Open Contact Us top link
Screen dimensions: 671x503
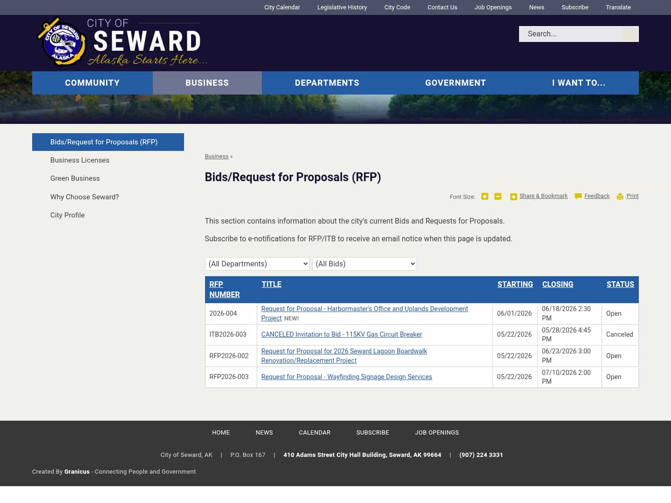442,7
